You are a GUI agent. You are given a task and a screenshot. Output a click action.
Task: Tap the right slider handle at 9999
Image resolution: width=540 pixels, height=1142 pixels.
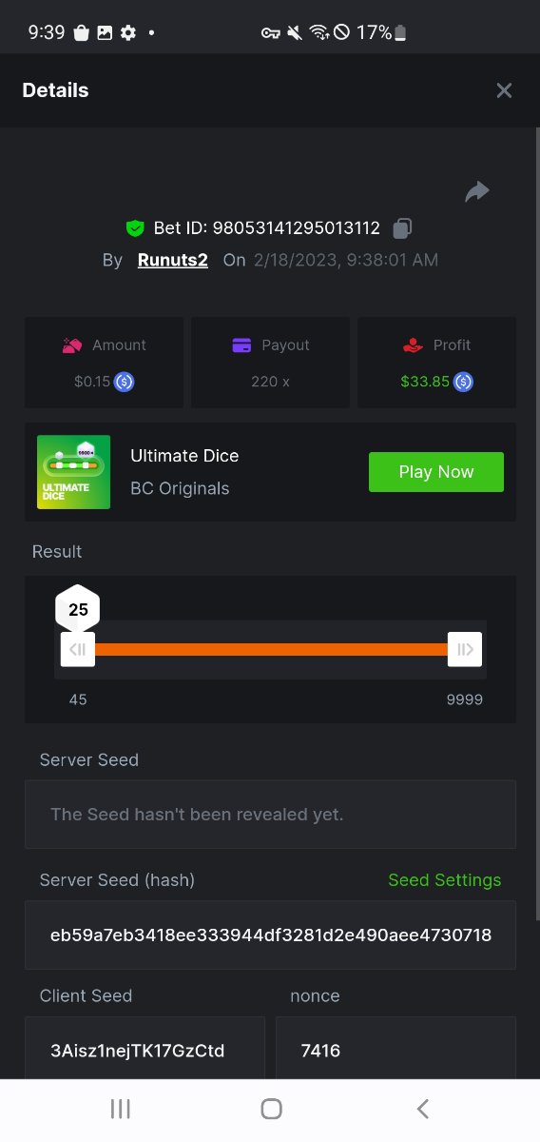pos(465,650)
